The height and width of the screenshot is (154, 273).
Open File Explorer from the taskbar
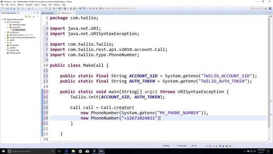click(73, 151)
